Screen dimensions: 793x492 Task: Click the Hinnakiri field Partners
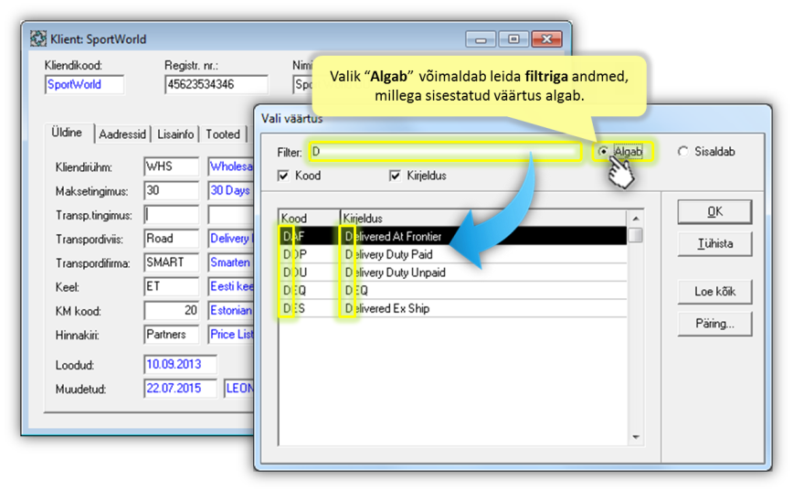click(x=171, y=335)
